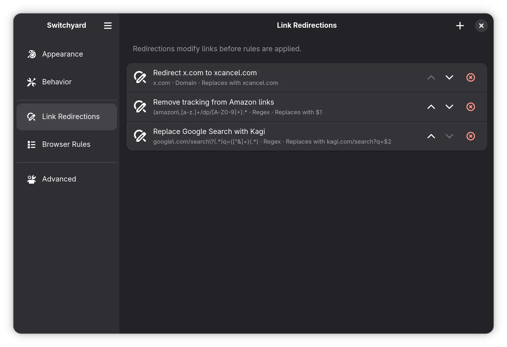Viewport: 507px width, 347px height.
Task: Delete the x.com to xcancel.com redirect
Action: point(471,77)
